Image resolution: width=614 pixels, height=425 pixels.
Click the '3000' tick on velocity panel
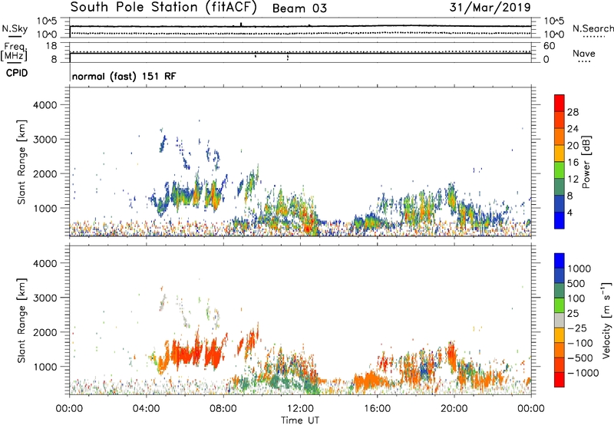pyautogui.click(x=45, y=298)
